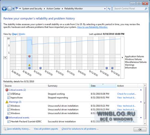Click the red Critical events icon
The image size is (150, 135).
7,90
